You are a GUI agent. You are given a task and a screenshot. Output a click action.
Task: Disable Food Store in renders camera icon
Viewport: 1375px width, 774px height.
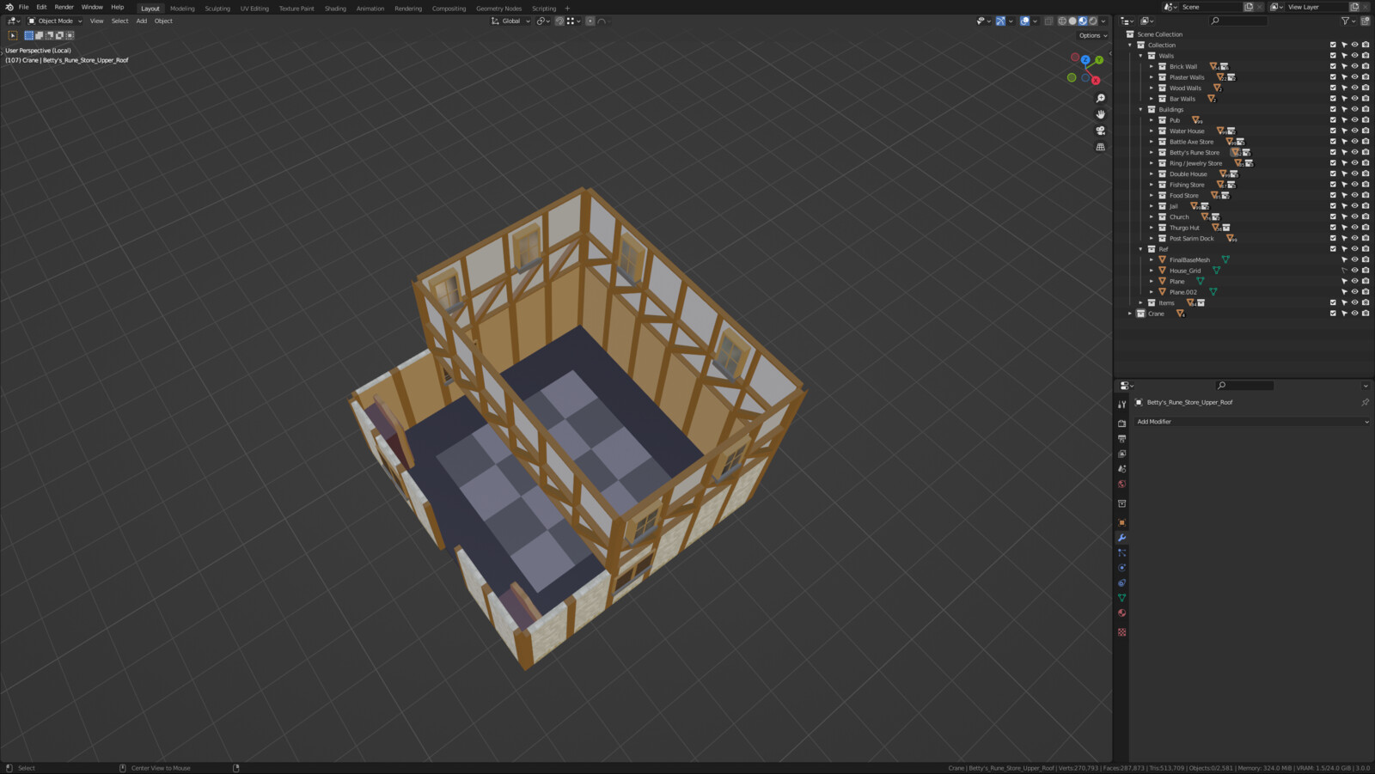click(x=1366, y=195)
